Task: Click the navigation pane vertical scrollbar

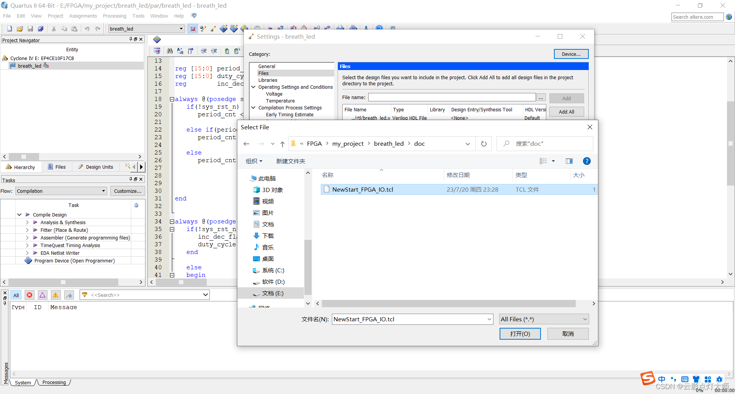Action: [308, 268]
